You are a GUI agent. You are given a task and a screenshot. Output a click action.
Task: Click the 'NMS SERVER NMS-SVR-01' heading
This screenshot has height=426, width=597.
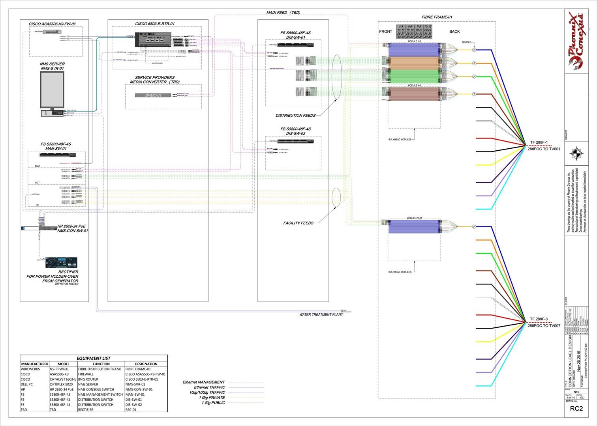(x=53, y=66)
